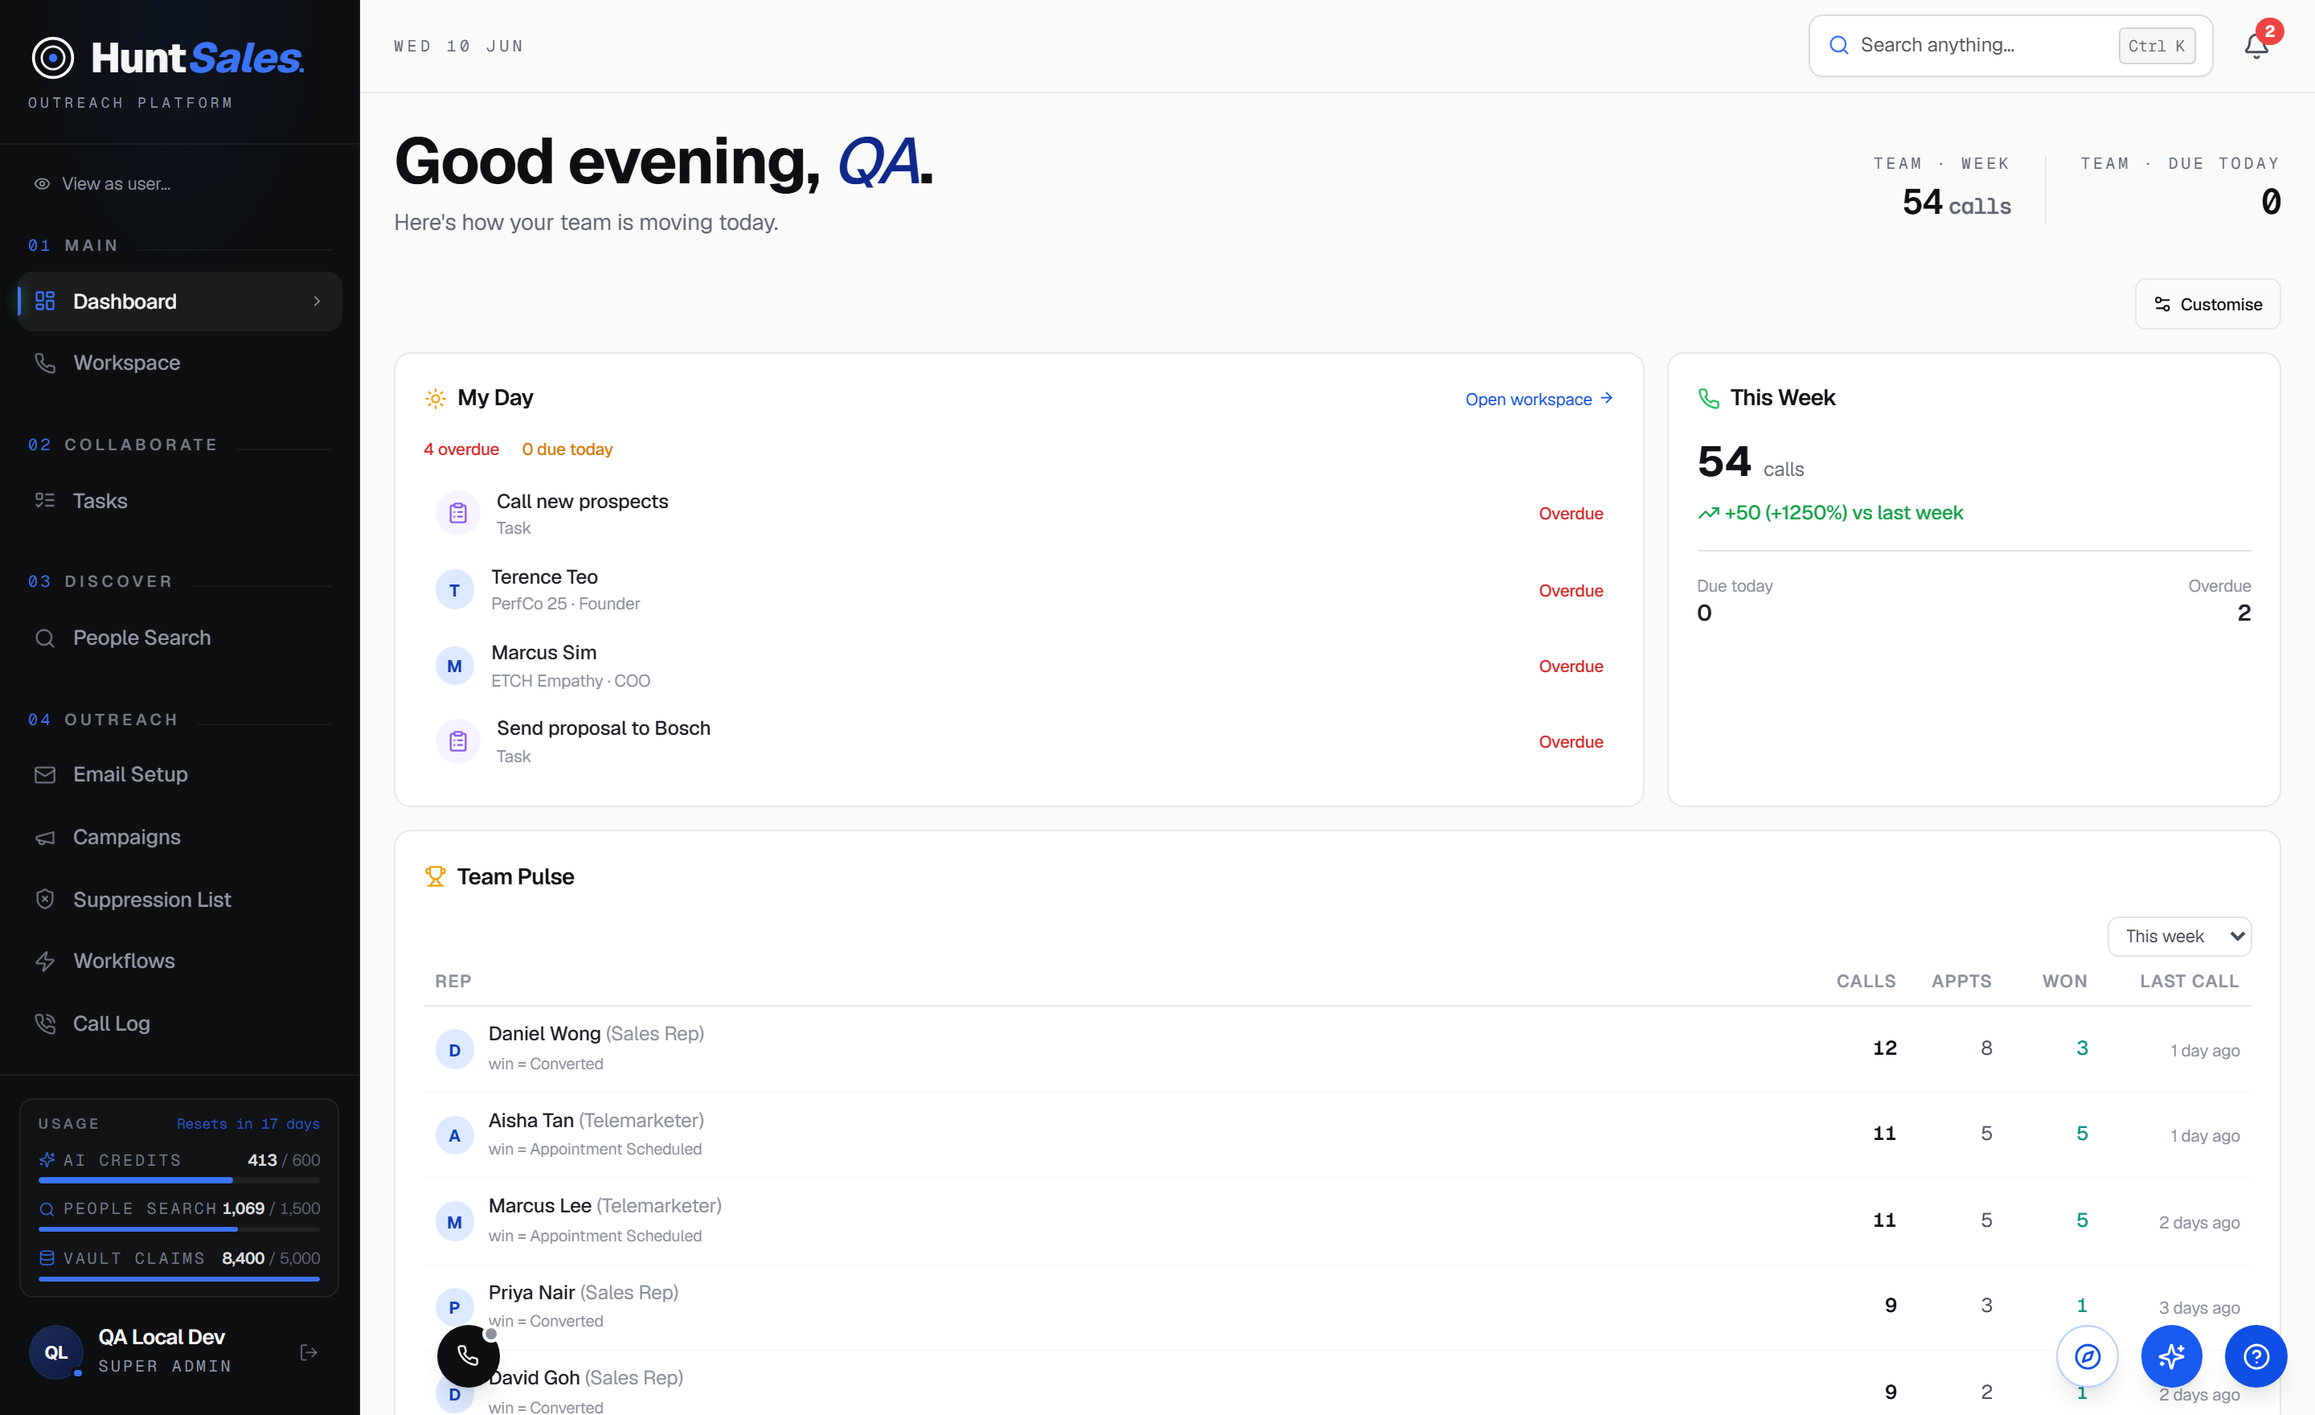The height and width of the screenshot is (1415, 2315).
Task: Click the Ctrl K shortcut badge
Action: (2156, 45)
